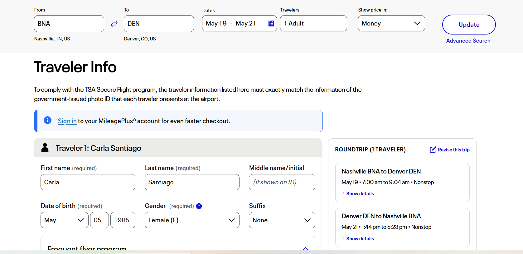523x254 pixels.
Task: Open the birth month May dropdown
Action: pos(65,220)
